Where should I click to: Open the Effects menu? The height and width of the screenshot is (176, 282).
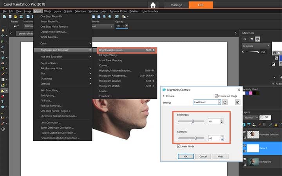(47, 11)
